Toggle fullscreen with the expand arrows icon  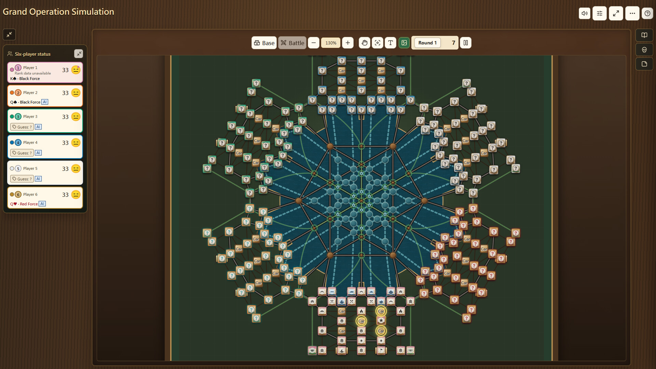[x=616, y=13]
